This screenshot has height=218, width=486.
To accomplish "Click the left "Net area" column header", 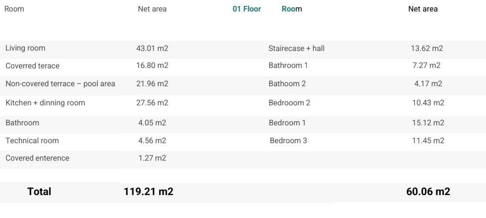I will click(152, 9).
